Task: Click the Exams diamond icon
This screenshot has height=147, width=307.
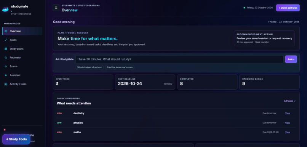Action: [x=6, y=66]
